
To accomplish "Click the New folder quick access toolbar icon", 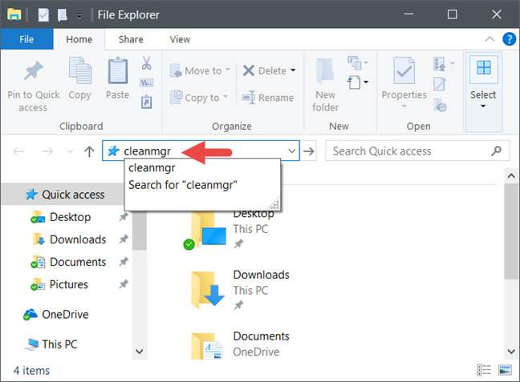I will pos(62,14).
